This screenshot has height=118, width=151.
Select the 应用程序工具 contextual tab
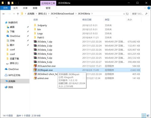click(48, 3)
